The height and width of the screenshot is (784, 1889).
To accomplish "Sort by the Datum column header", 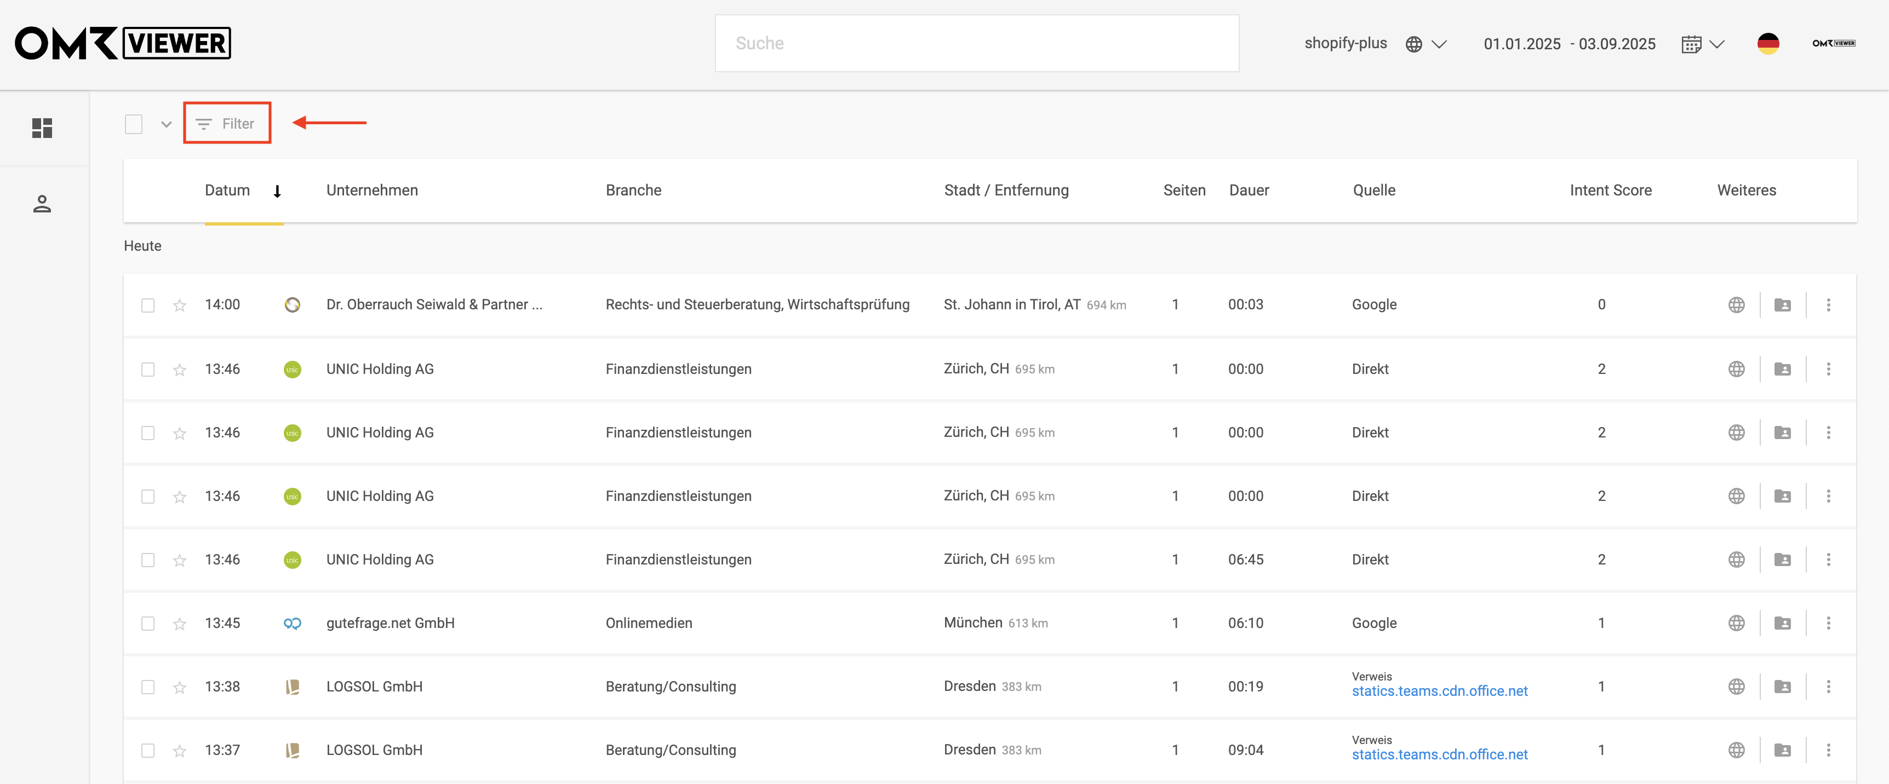I will 227,191.
